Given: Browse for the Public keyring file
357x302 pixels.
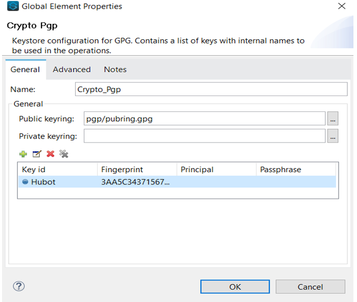Looking at the screenshot, I should 332,119.
